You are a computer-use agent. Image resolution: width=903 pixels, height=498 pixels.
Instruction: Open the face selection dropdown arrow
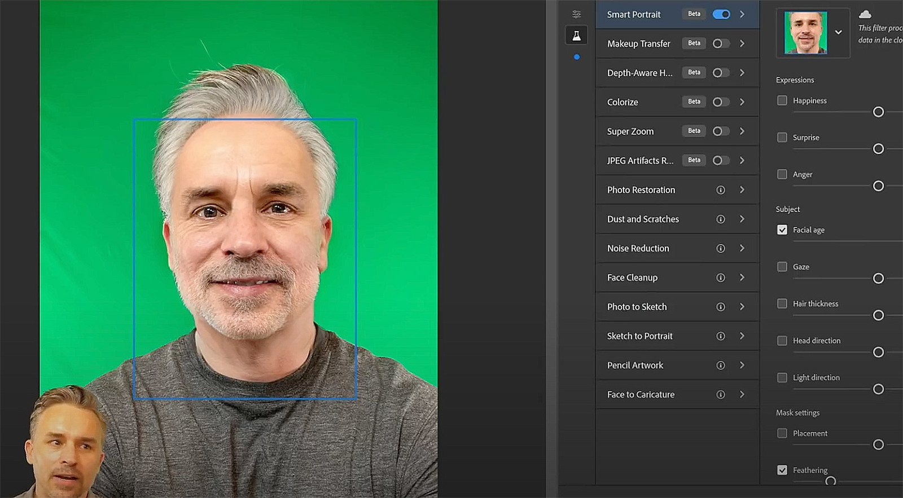(x=839, y=32)
